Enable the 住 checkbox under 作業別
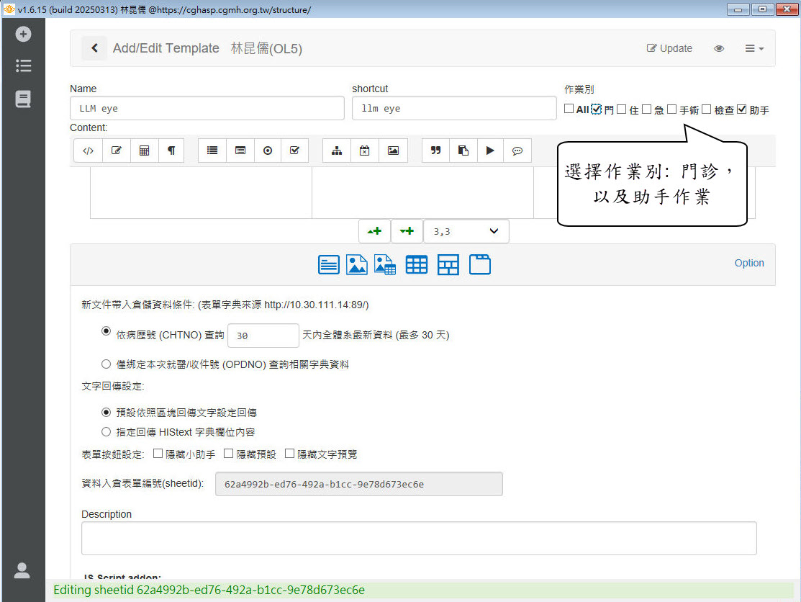This screenshot has height=602, width=801. (x=622, y=109)
